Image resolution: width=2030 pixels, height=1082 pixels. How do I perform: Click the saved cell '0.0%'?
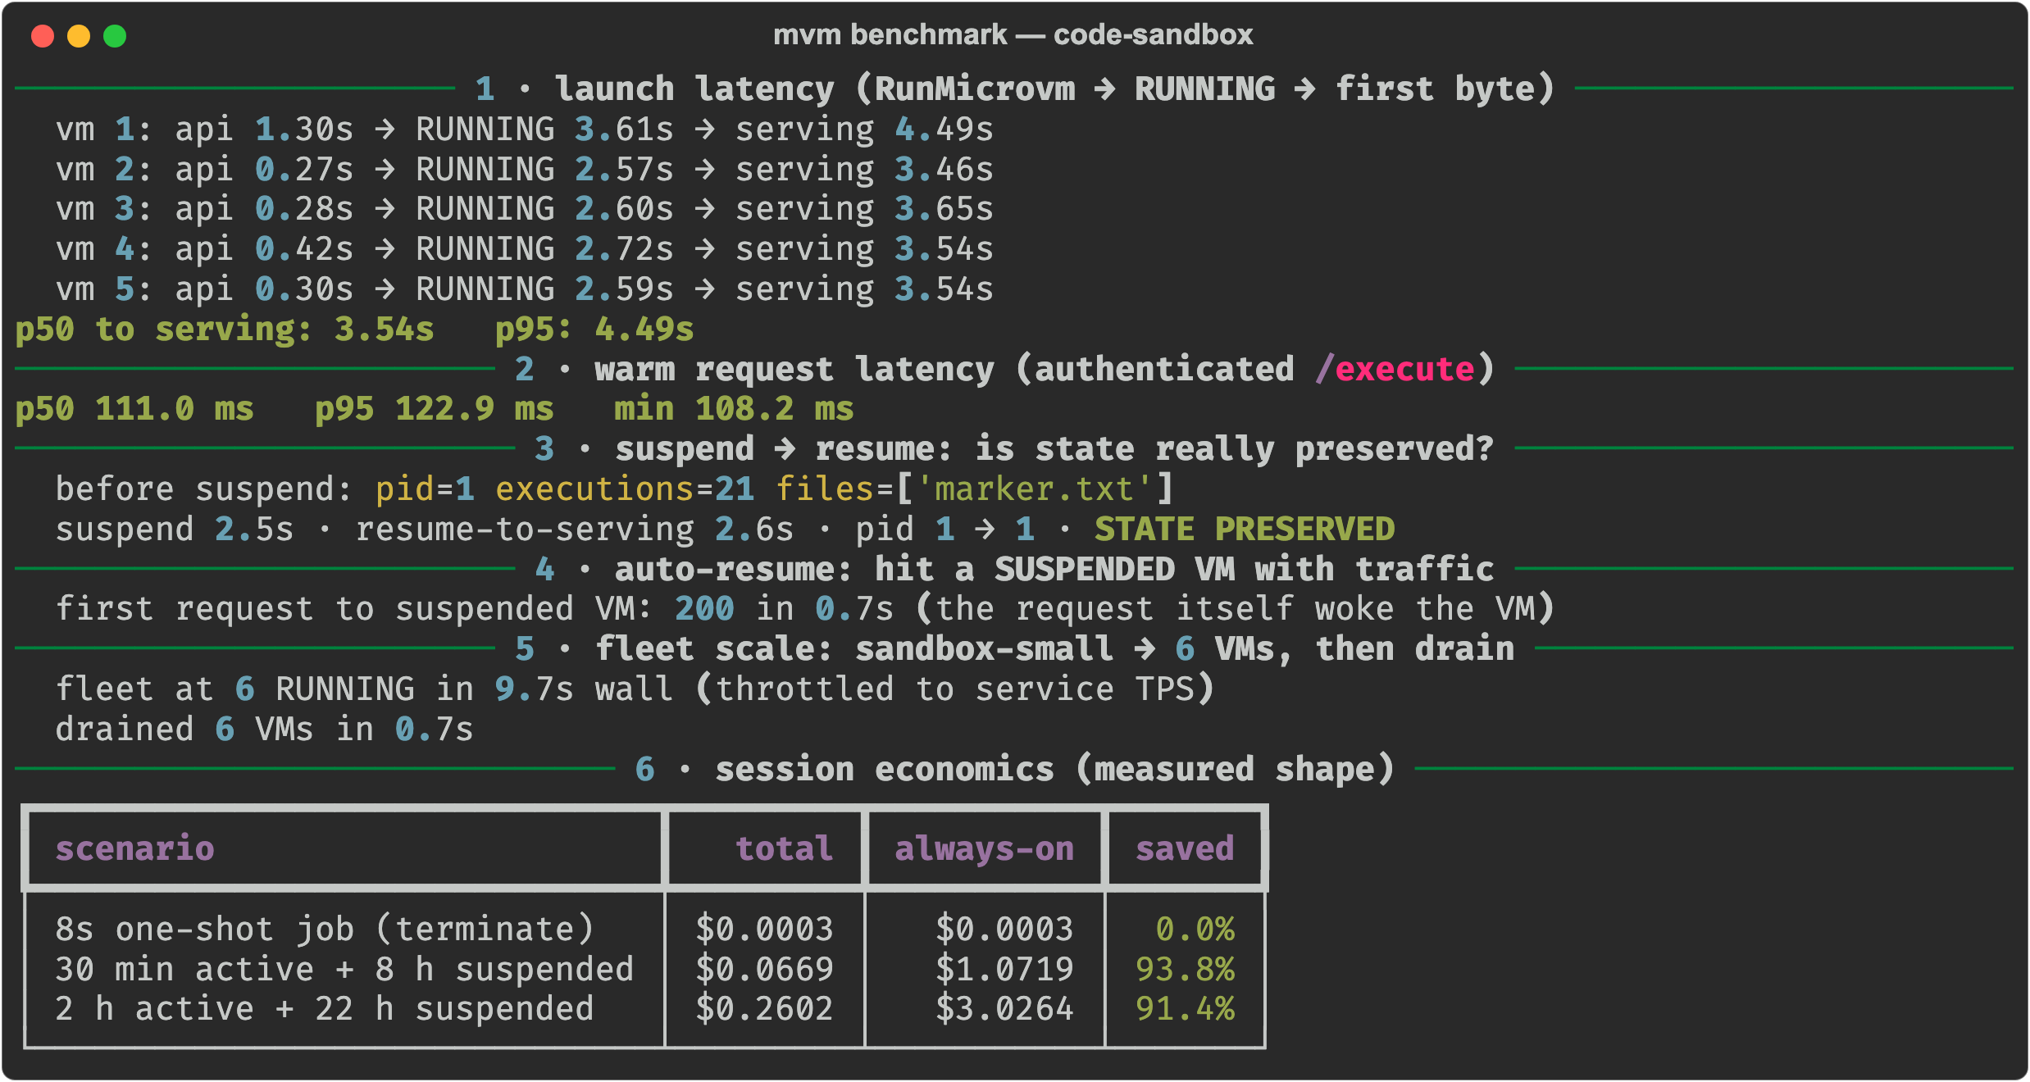click(x=1195, y=930)
